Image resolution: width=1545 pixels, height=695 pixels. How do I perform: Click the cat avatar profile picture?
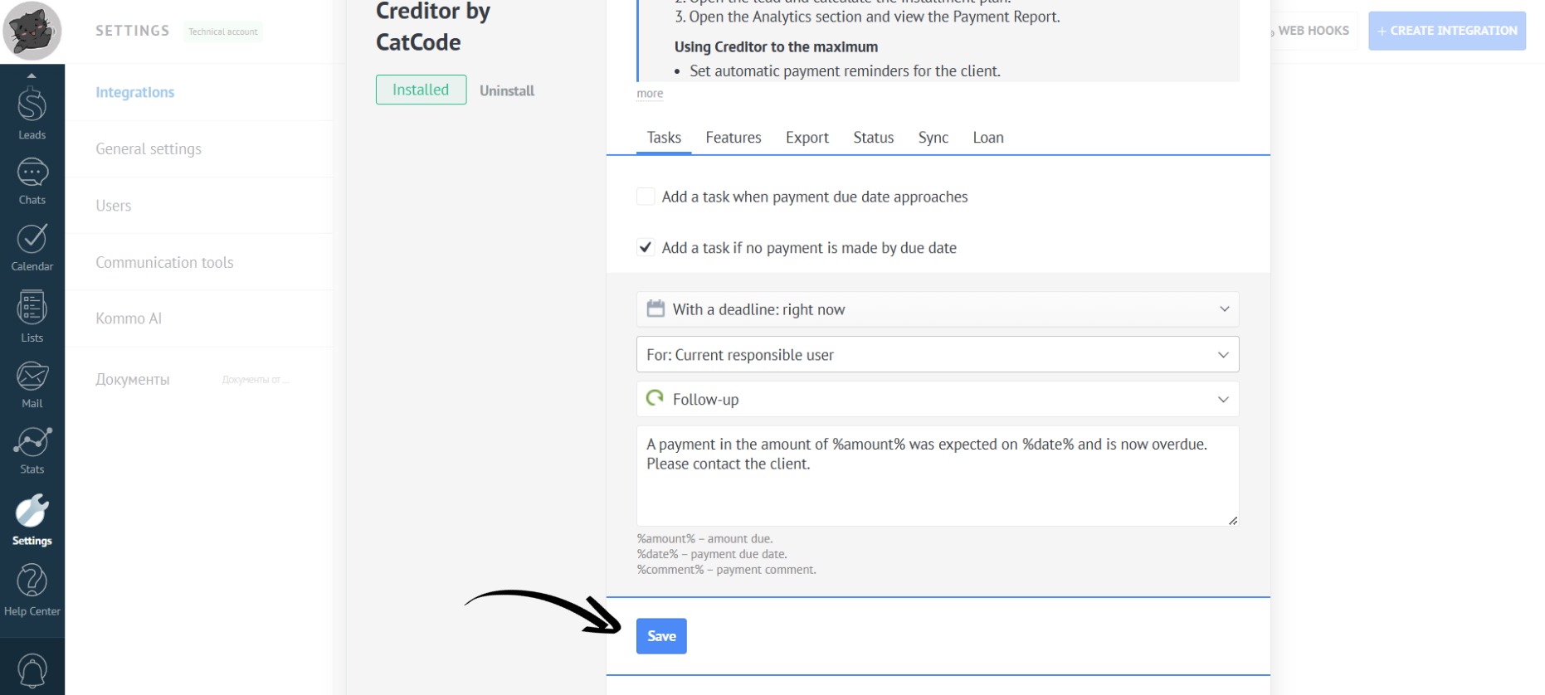32,31
